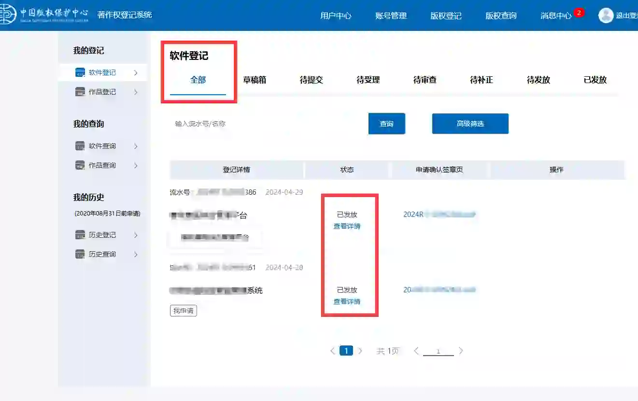This screenshot has height=401, width=638.
Task: Expand the 作品登记 chevron
Action: 136,92
